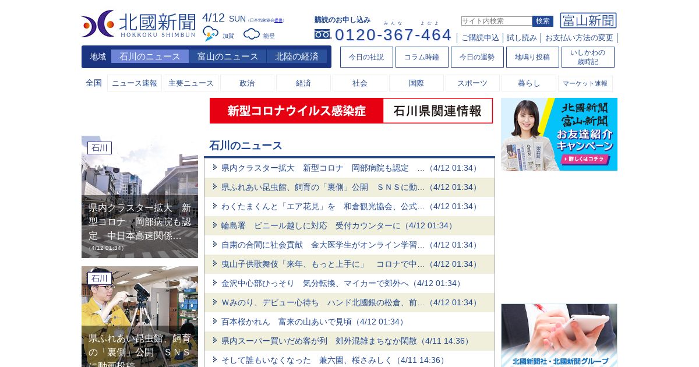Image resolution: width=699 pixels, height=367 pixels.
Task: Click 北國新聞社グループ advertisement image
Action: (559, 335)
